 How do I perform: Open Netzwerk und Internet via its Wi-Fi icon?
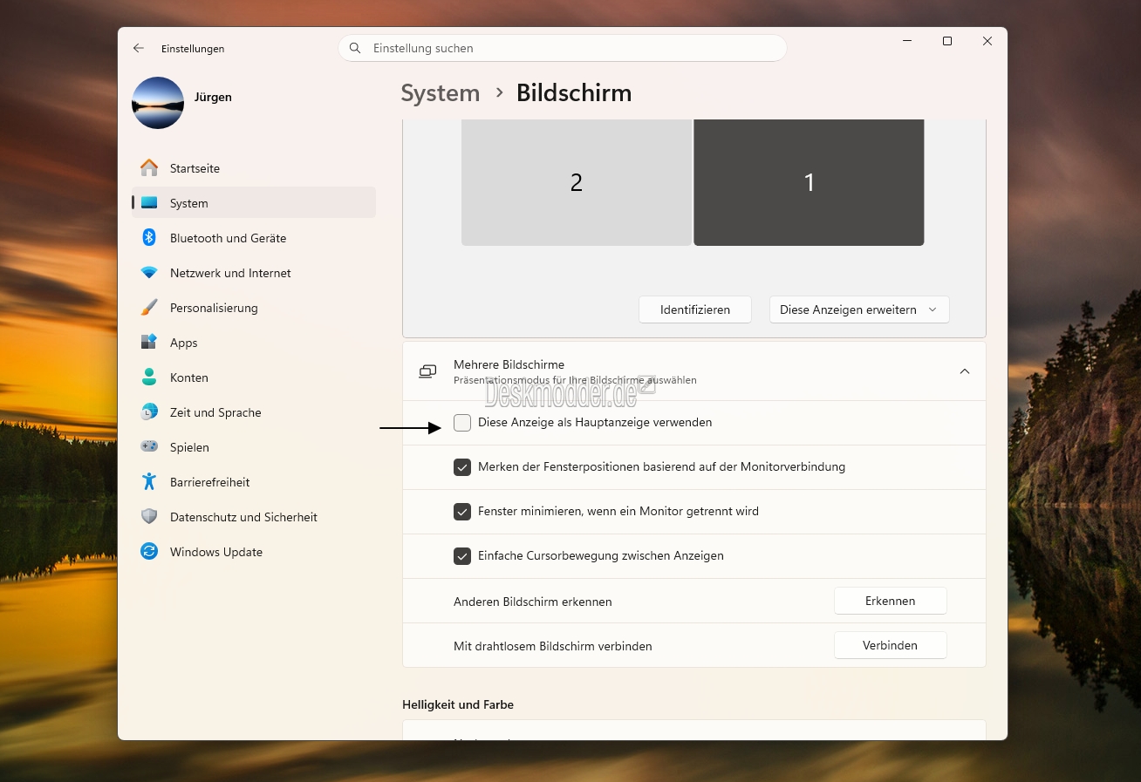[149, 273]
